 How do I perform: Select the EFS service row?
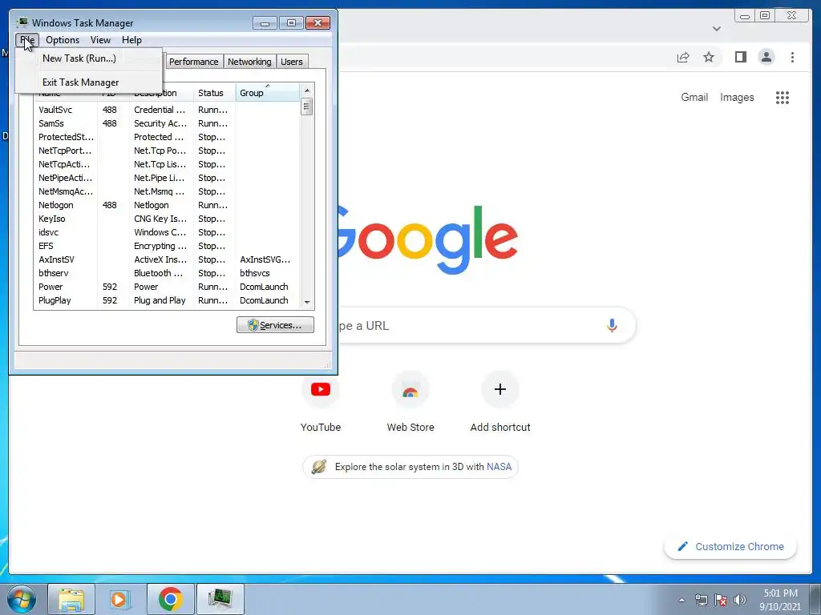[167, 246]
